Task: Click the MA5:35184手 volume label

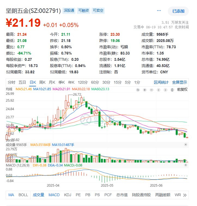Action: click(x=41, y=145)
